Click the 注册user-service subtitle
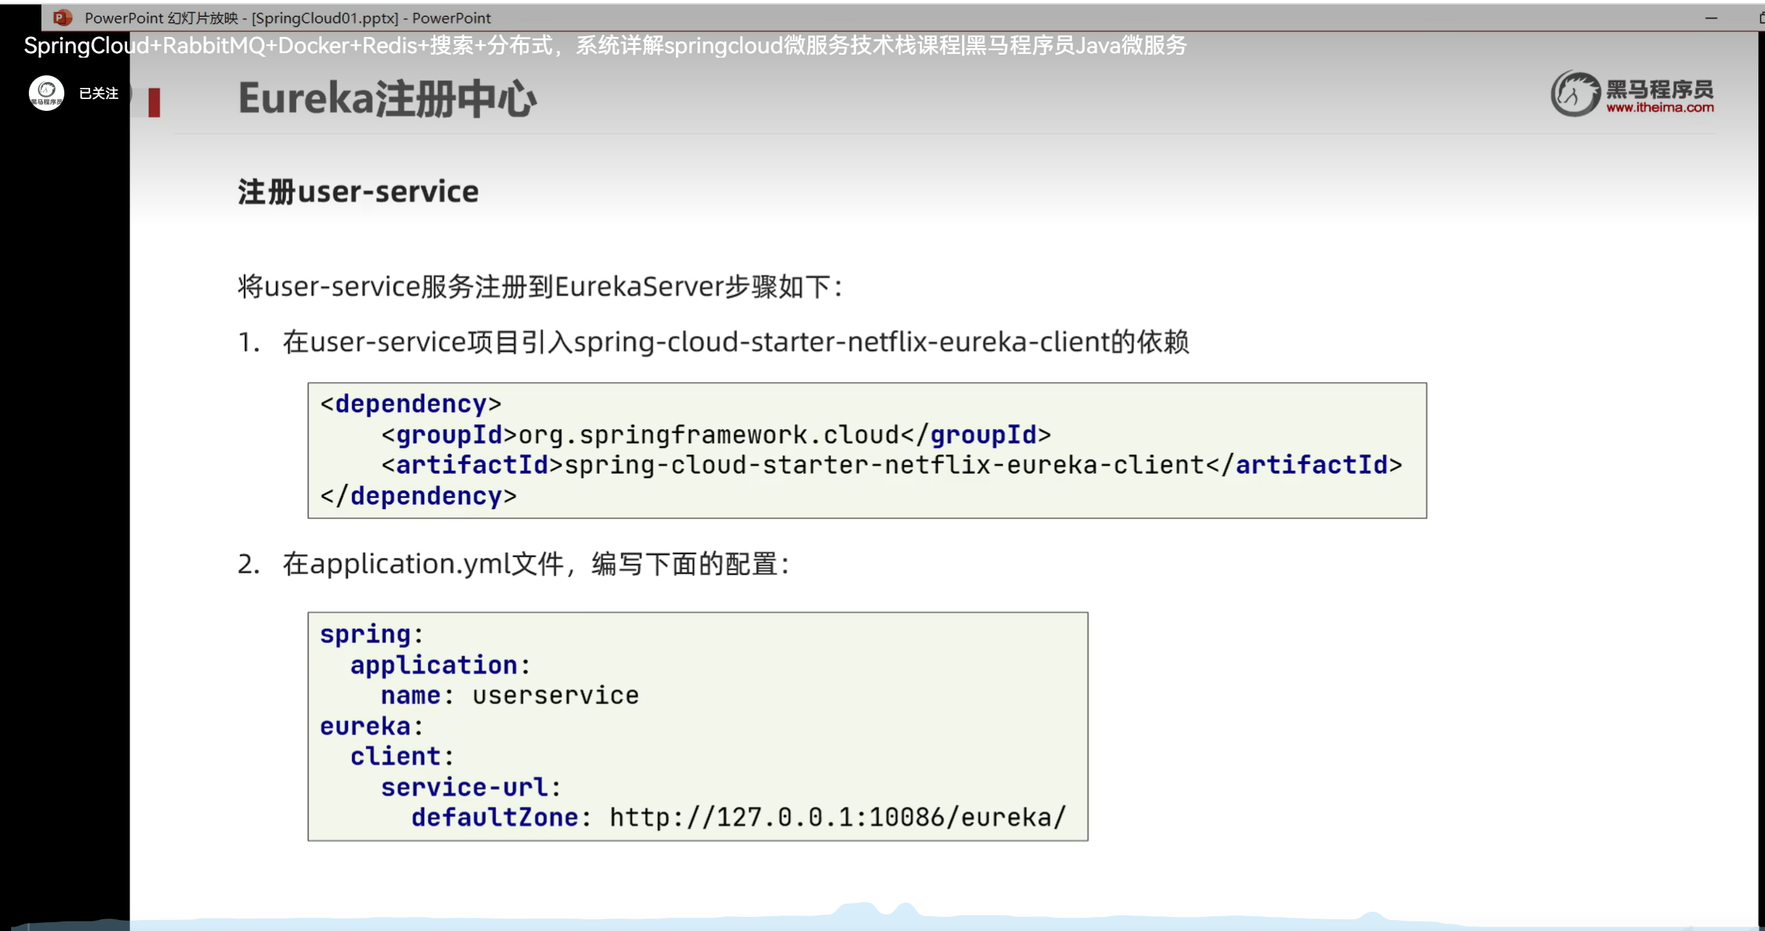 click(358, 192)
